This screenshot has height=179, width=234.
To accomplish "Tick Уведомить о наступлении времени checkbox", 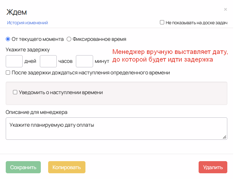I will pos(15,92).
